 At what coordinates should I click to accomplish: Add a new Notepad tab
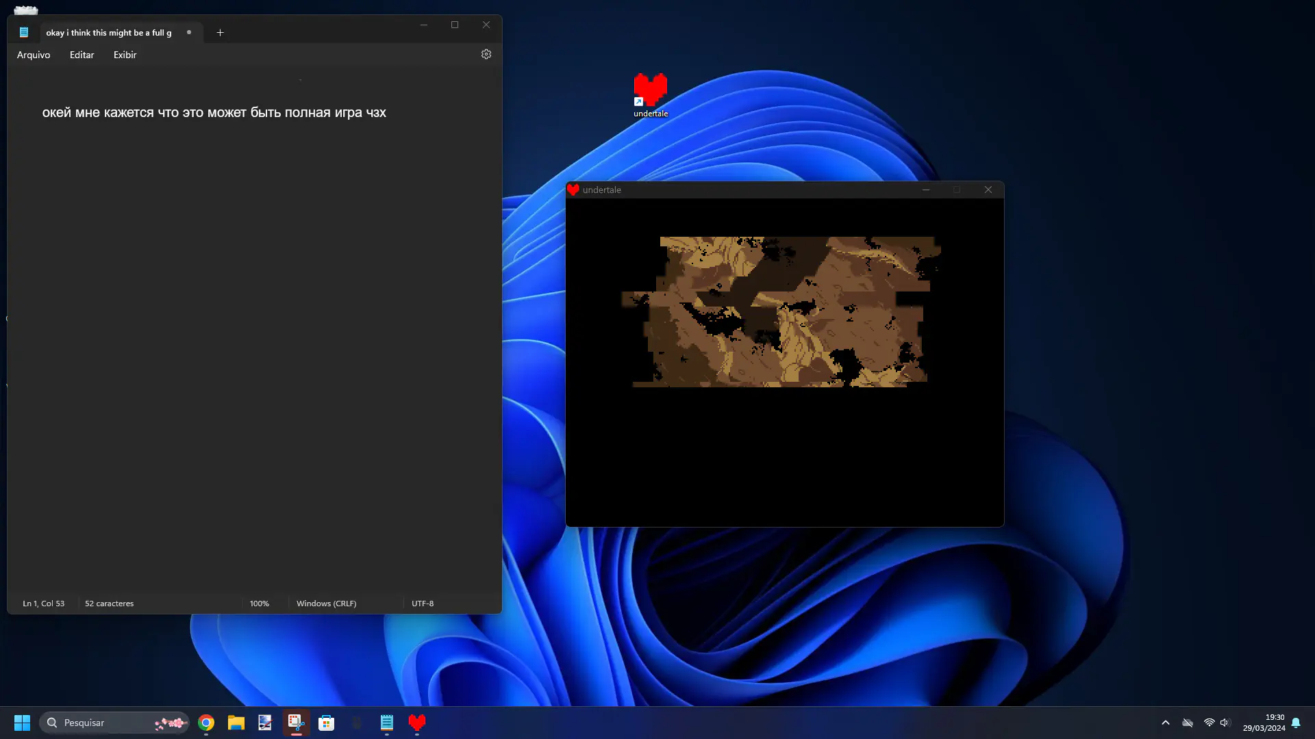220,32
